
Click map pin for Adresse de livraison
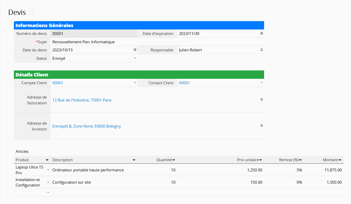click(261, 126)
